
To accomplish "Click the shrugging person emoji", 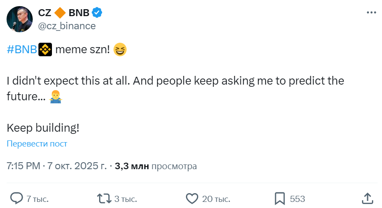I will point(55,97).
